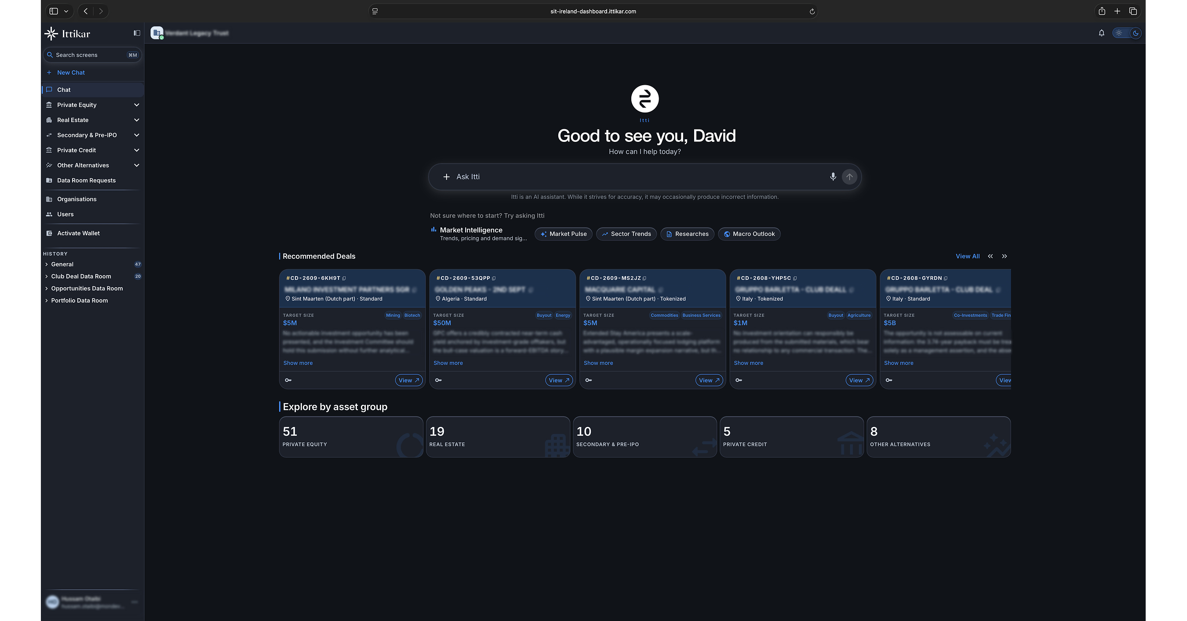
Task: Click View All recommended deals link
Action: 967,256
